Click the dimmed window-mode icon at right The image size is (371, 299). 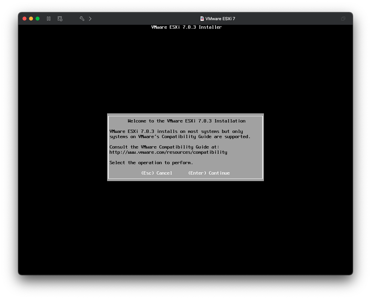[343, 19]
